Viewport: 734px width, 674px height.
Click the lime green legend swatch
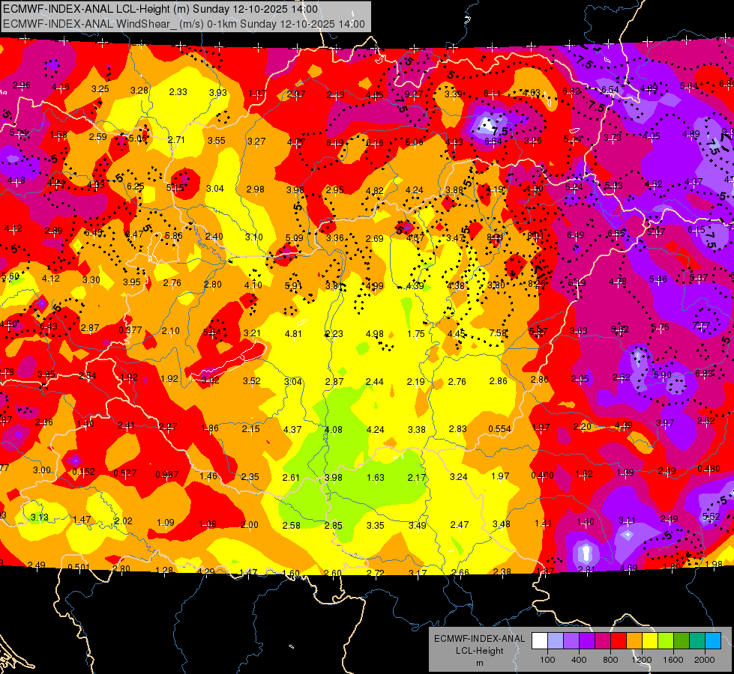pos(666,641)
